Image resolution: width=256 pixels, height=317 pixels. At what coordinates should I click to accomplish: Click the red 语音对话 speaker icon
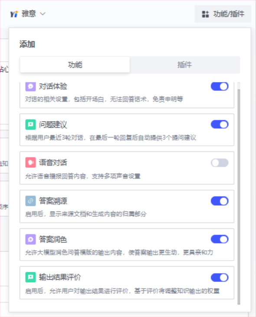[x=30, y=163]
